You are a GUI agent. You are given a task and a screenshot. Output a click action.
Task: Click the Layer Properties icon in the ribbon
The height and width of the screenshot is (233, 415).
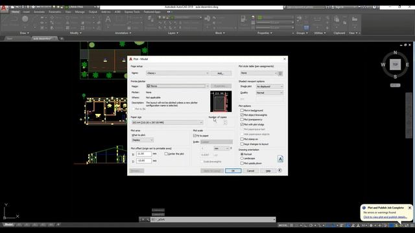tap(150, 19)
